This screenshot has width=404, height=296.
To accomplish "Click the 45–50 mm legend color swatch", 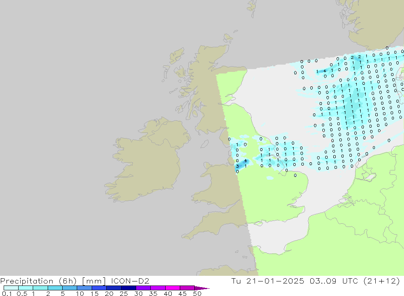I will tap(187, 288).
